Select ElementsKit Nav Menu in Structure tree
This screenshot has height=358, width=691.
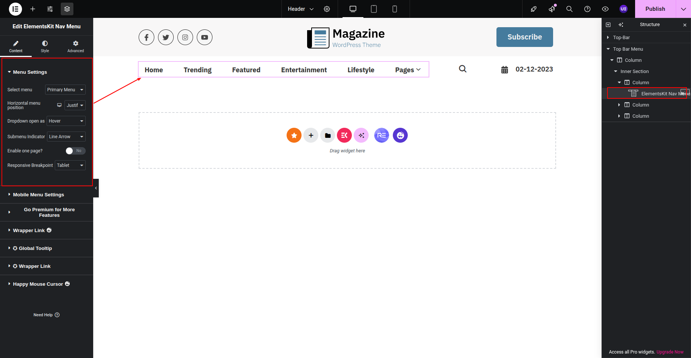[x=658, y=94]
